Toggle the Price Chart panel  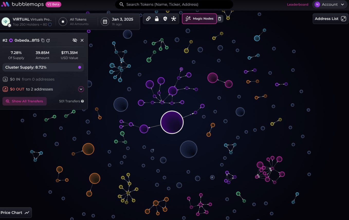pos(15,213)
